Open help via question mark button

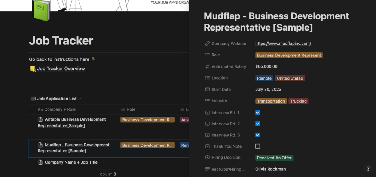tap(368, 169)
